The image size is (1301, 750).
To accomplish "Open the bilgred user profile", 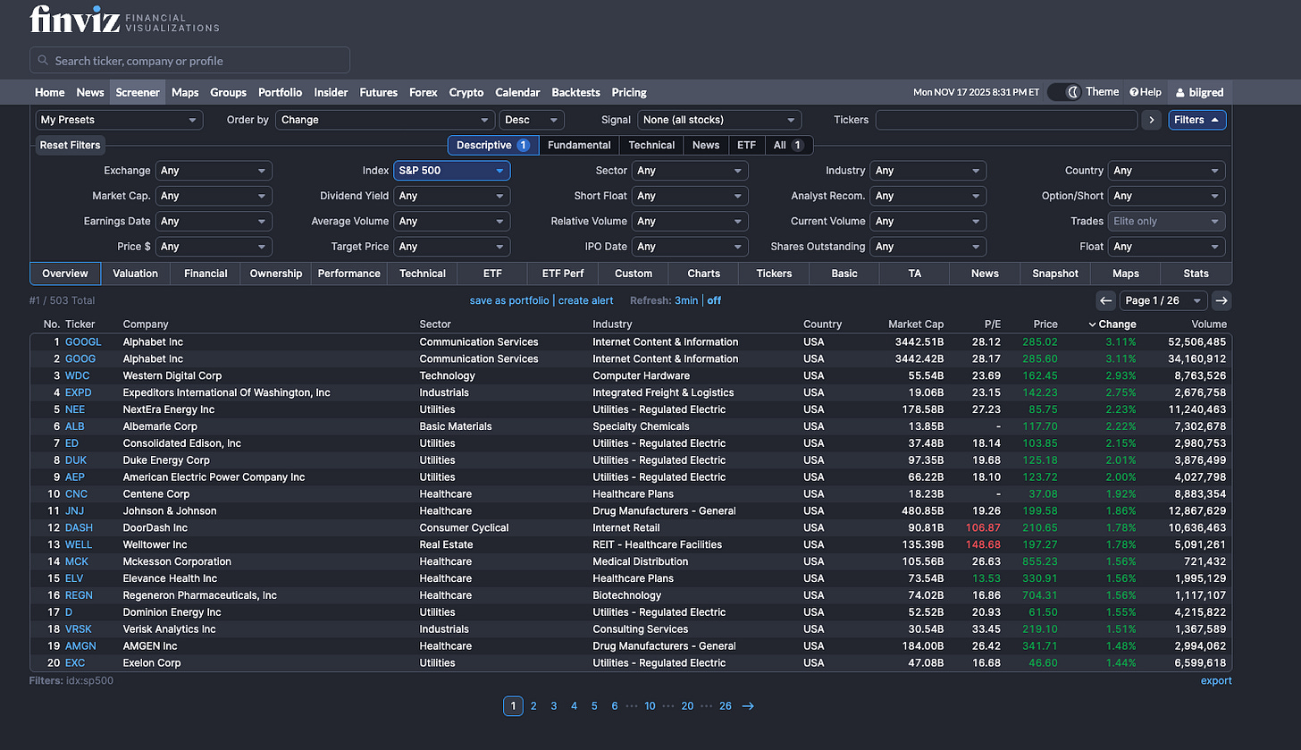I will coord(1200,92).
